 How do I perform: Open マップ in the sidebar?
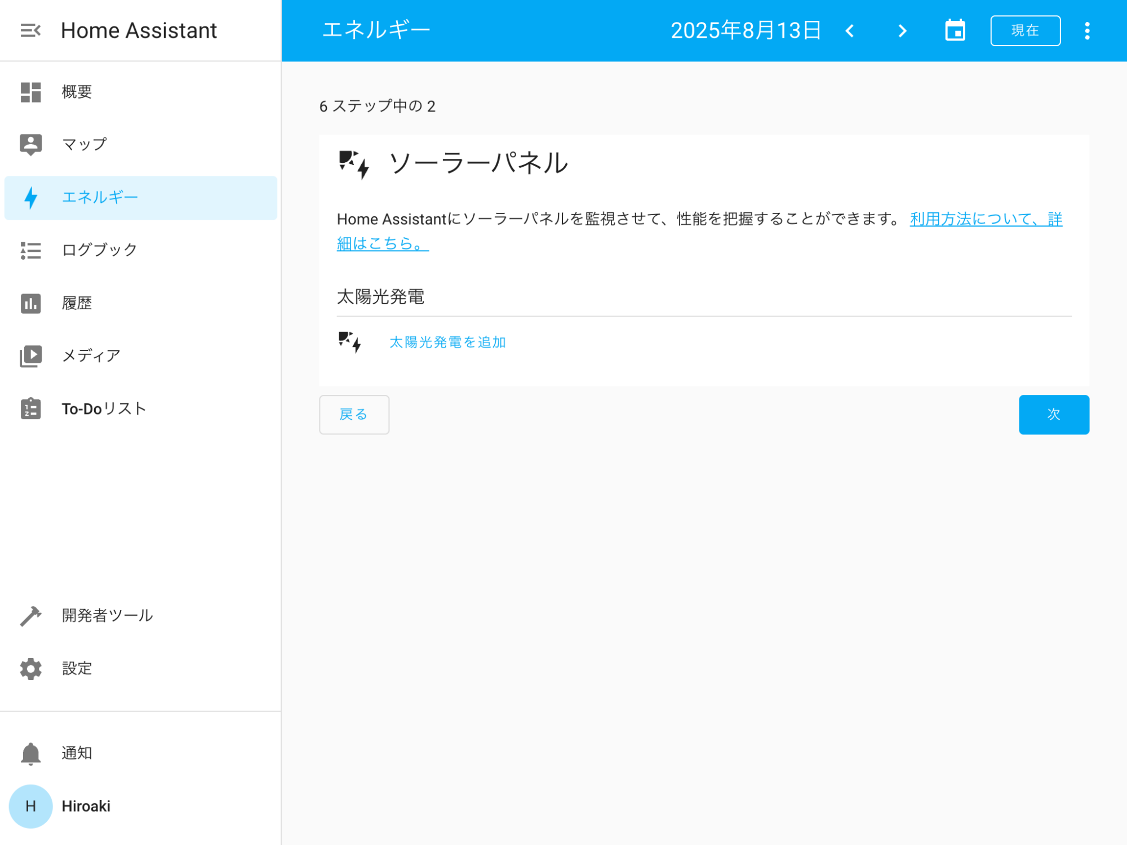(x=141, y=145)
